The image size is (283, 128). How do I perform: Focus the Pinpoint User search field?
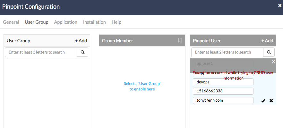[227, 52]
